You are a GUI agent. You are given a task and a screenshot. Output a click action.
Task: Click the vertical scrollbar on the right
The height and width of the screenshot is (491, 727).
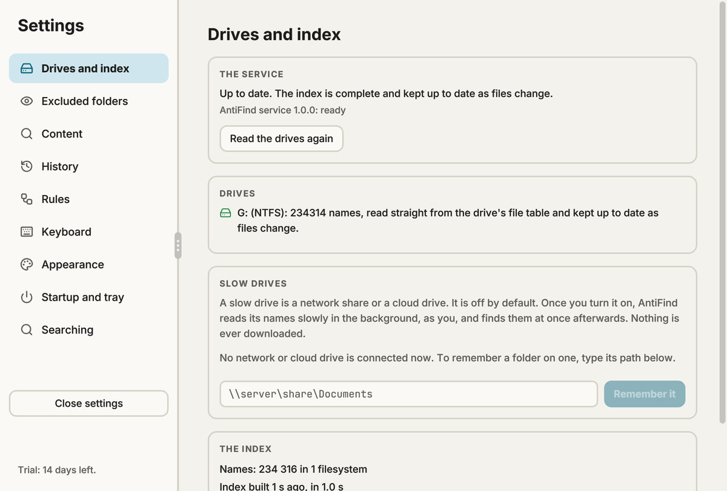point(722,212)
